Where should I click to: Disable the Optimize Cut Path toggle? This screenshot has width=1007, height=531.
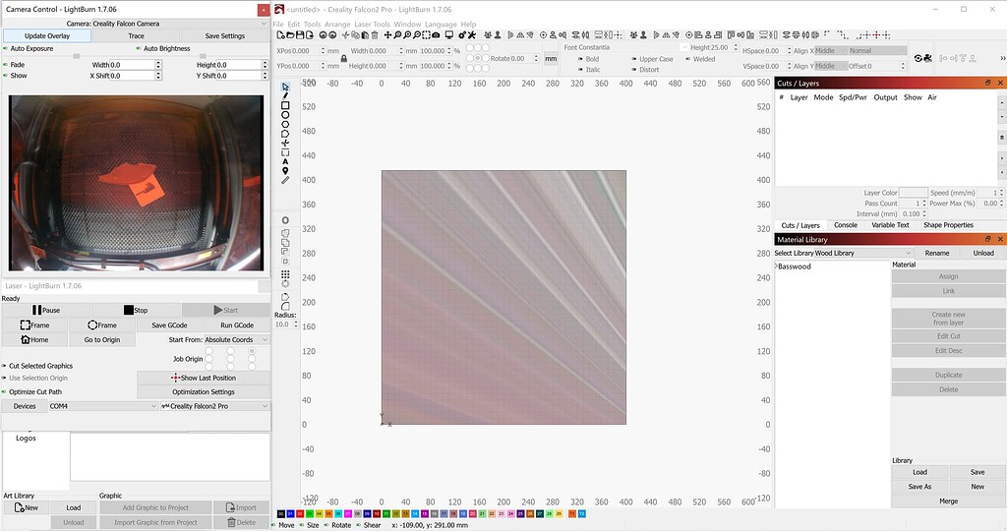point(5,391)
